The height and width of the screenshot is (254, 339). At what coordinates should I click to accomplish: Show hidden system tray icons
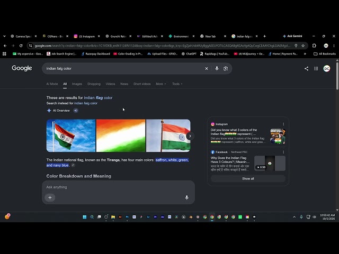(x=294, y=217)
